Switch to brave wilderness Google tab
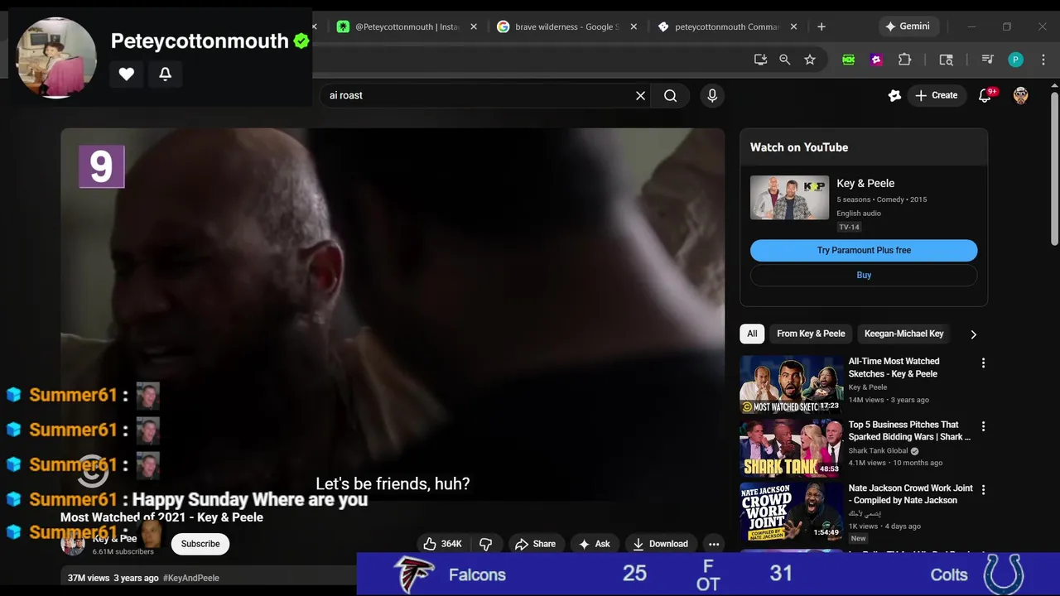Screen dimensions: 1060x596 (x=566, y=26)
